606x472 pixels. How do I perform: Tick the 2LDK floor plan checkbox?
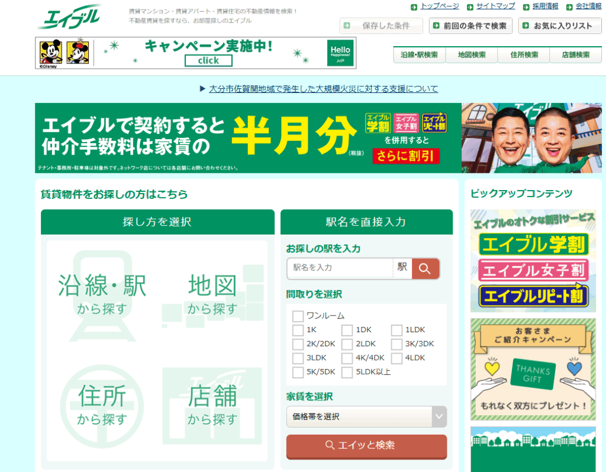[347, 344]
